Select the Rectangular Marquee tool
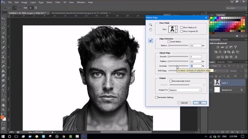The height and width of the screenshot is (139, 248). [x=3, y=23]
